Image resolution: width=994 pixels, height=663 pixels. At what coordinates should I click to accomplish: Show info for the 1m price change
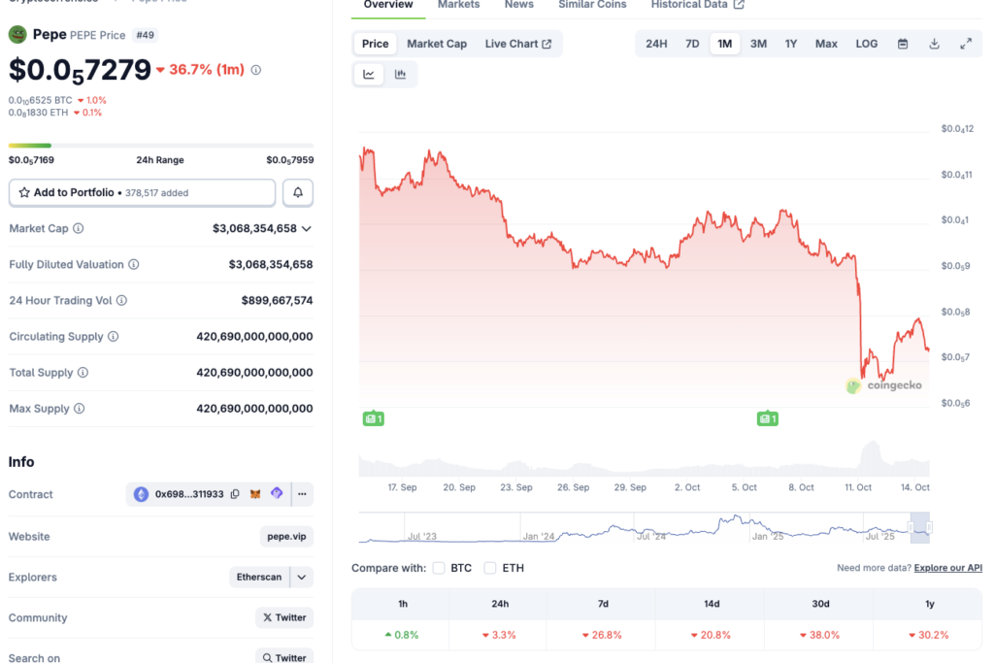point(255,71)
